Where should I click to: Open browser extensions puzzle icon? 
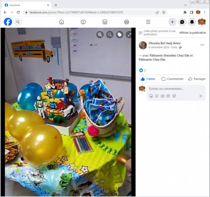pyautogui.click(x=185, y=12)
